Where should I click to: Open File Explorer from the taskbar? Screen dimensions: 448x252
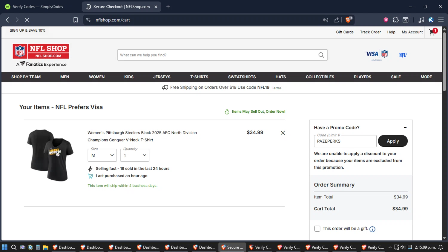[46, 247]
